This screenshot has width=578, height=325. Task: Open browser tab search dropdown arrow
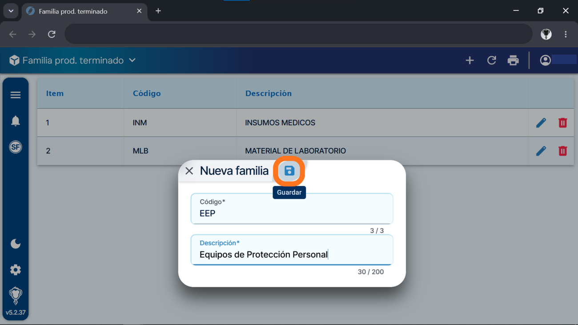pyautogui.click(x=11, y=11)
